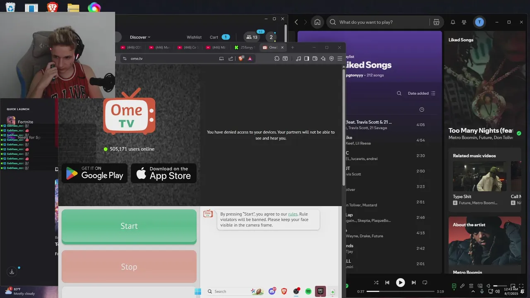
Task: Open Brave hamburger menu
Action: click(x=340, y=59)
